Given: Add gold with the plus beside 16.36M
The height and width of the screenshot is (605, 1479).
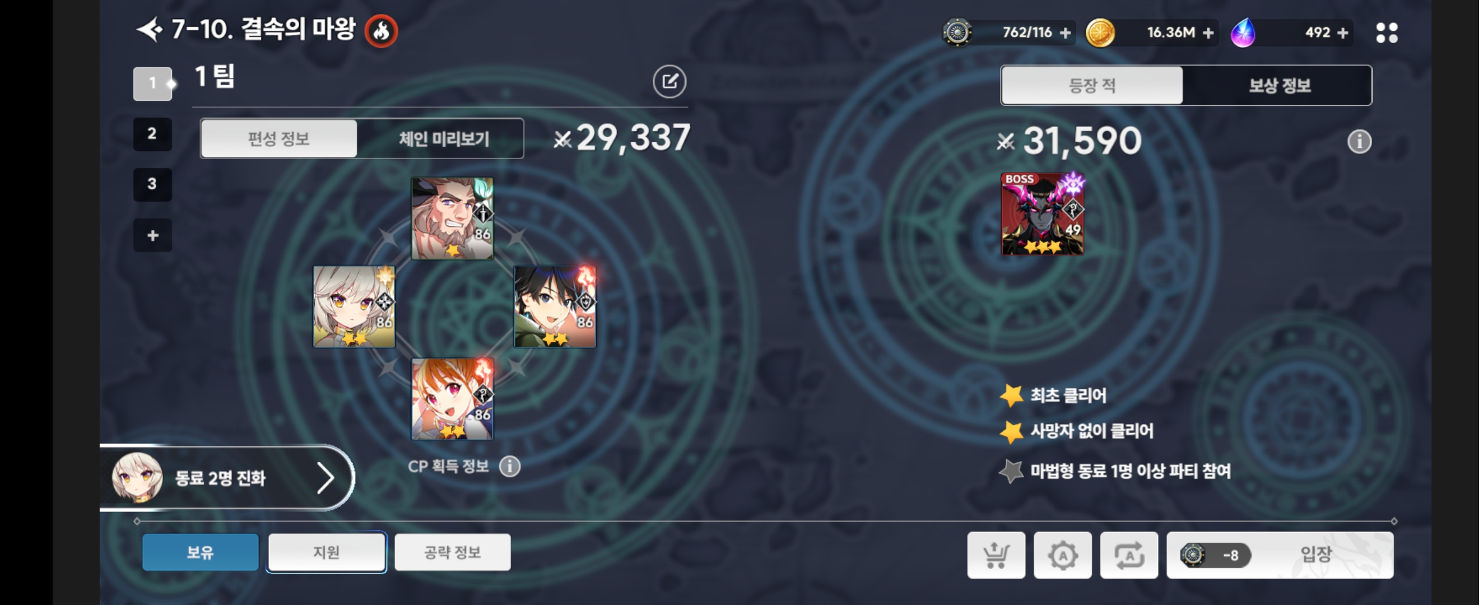Looking at the screenshot, I should [x=1208, y=32].
